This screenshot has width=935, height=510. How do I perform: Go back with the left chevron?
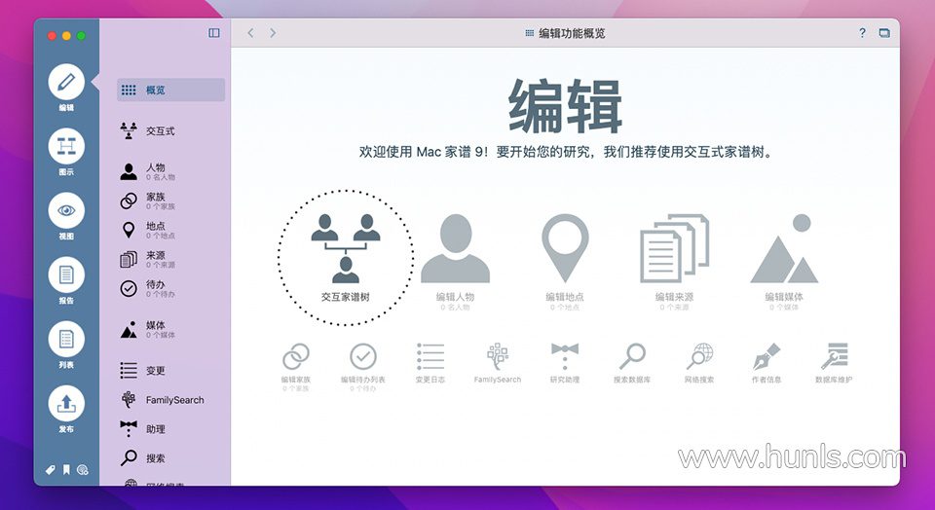tap(250, 33)
